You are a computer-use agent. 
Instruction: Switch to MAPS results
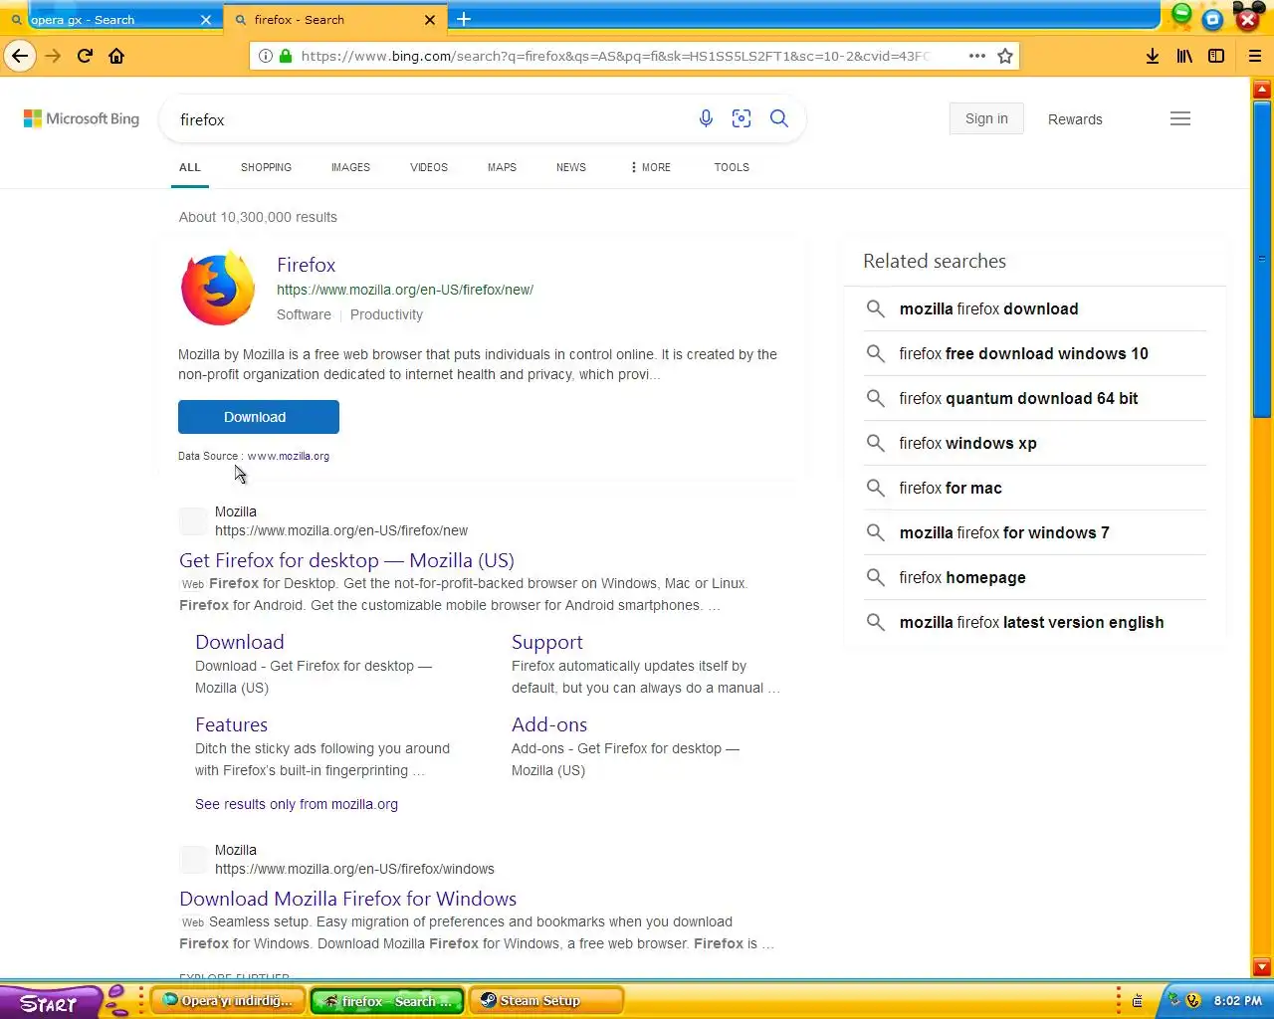502,167
